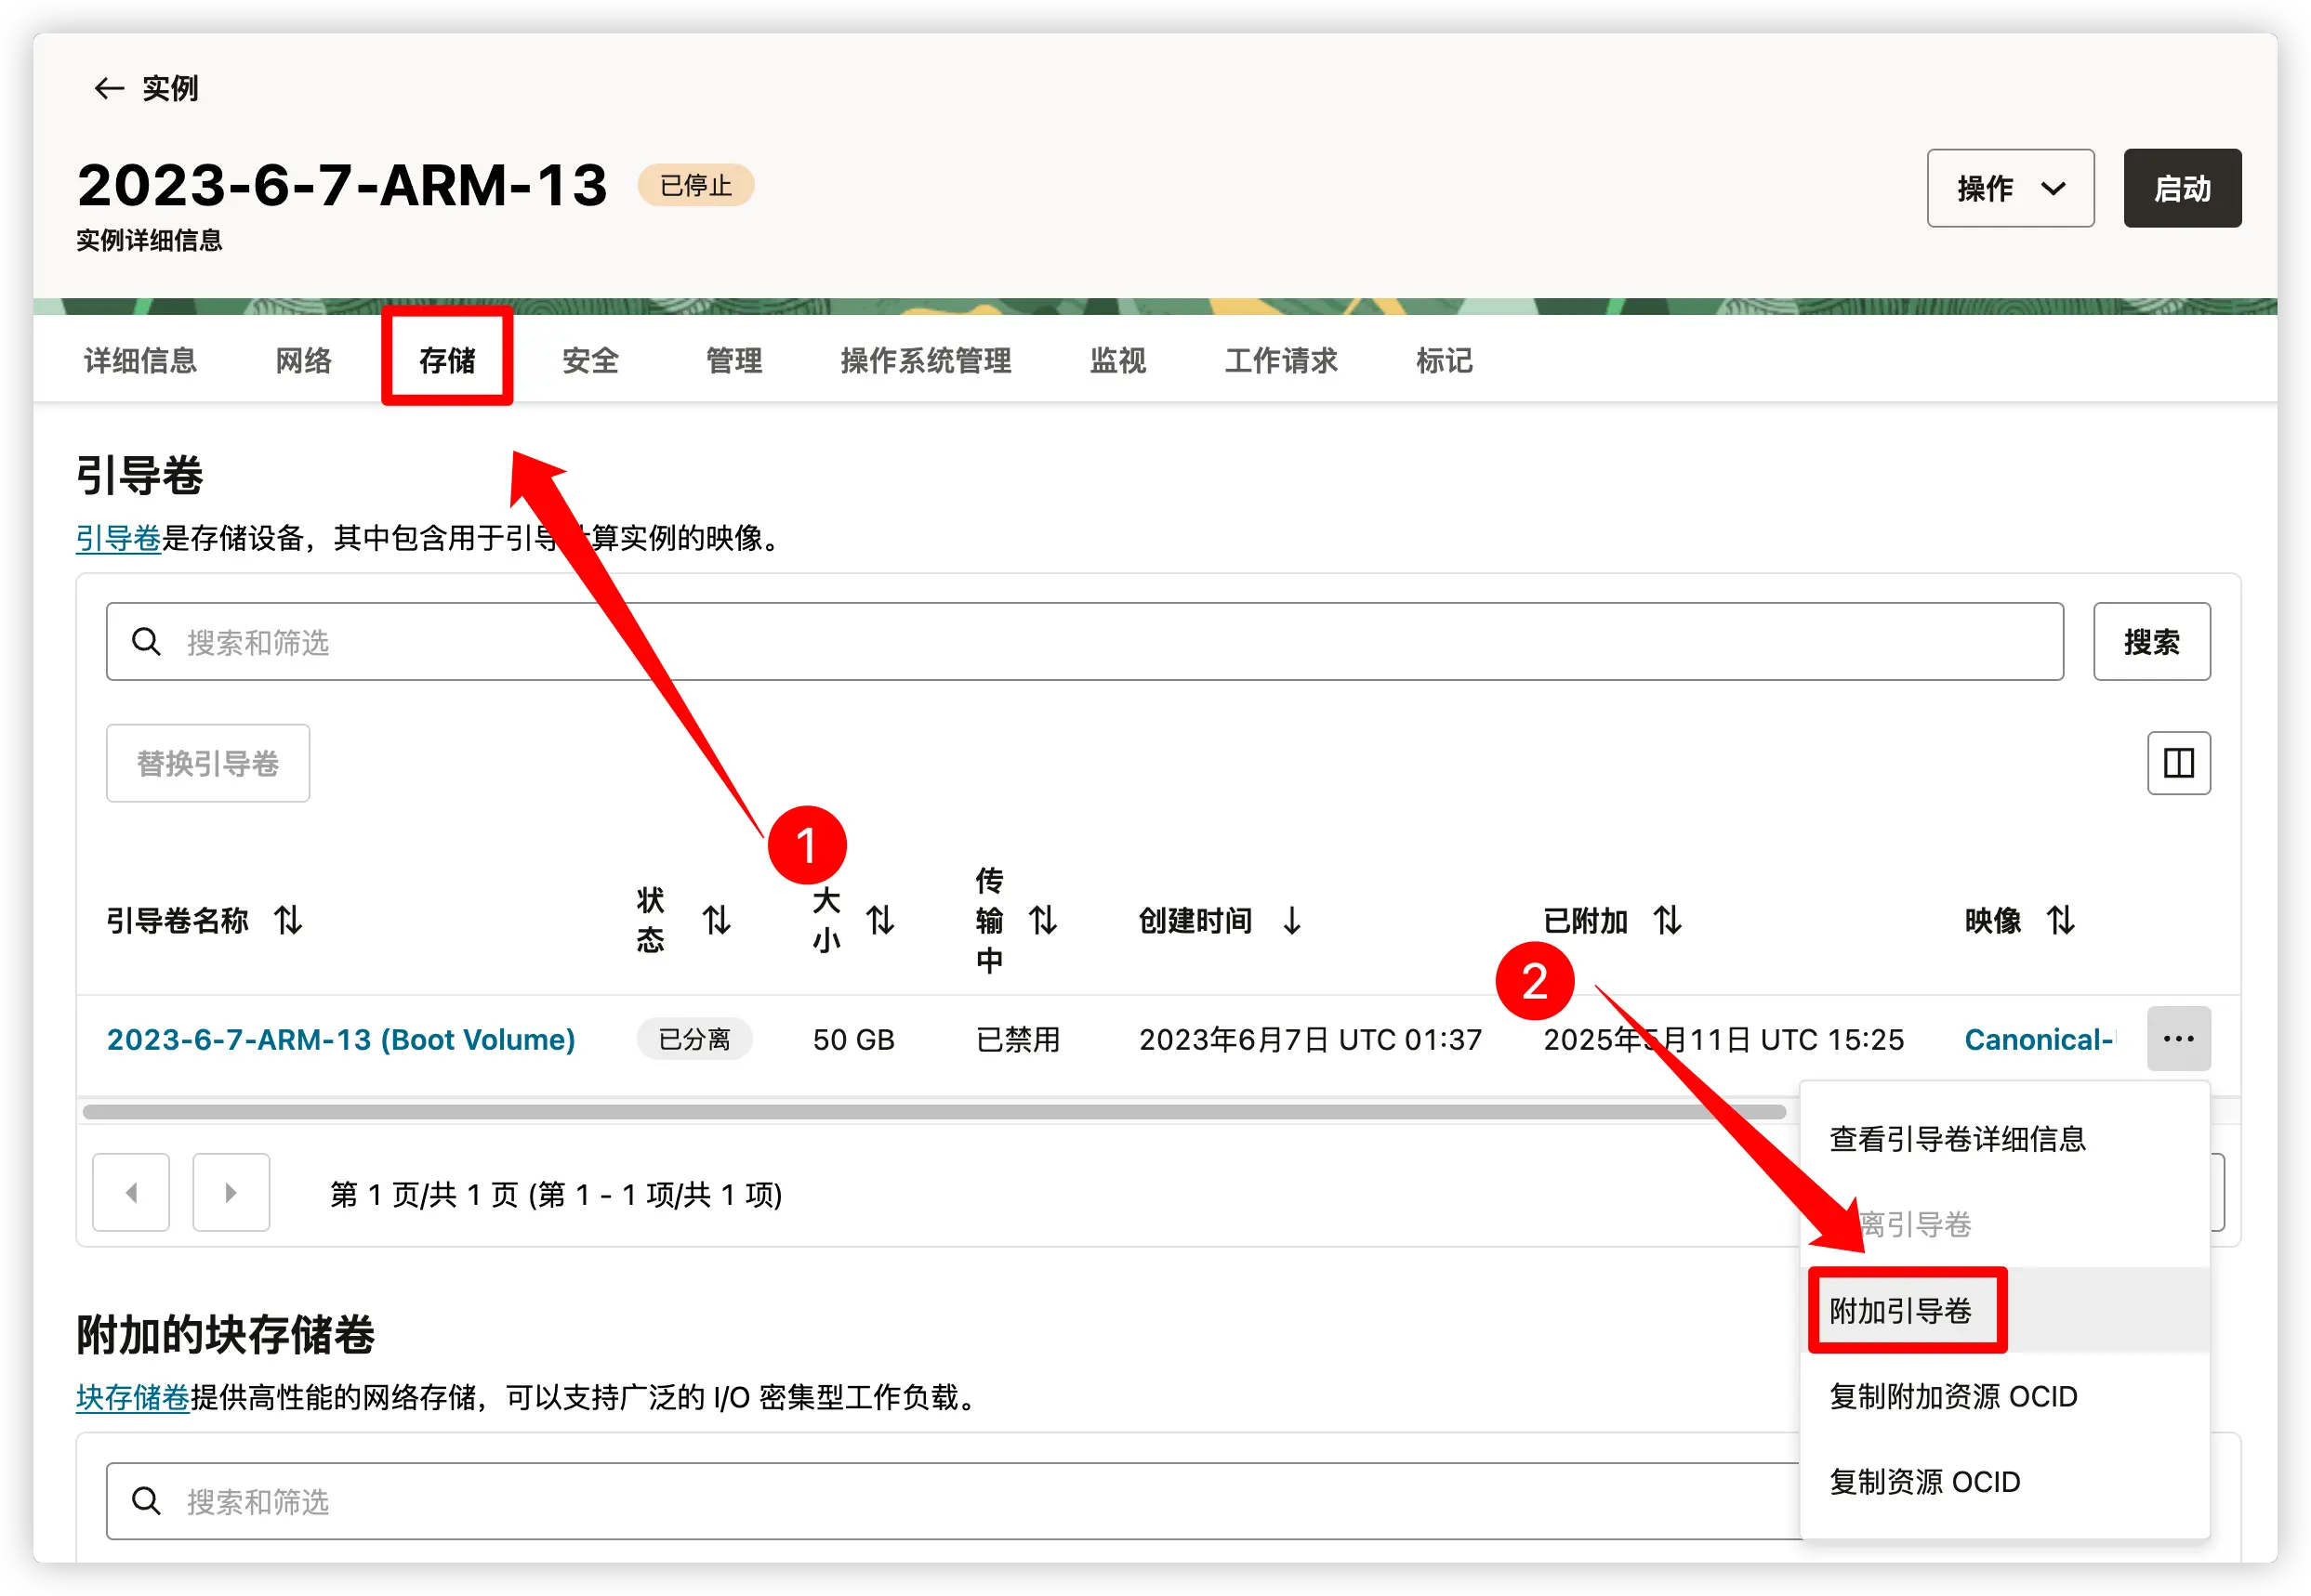
Task: Go to the next page of boot volumes
Action: click(x=231, y=1192)
